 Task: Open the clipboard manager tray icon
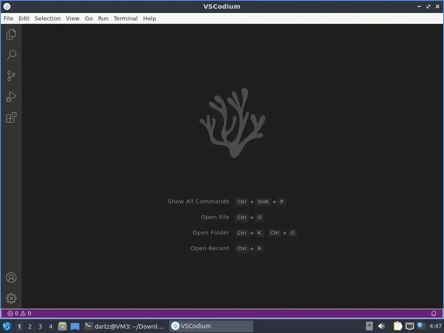(398, 326)
